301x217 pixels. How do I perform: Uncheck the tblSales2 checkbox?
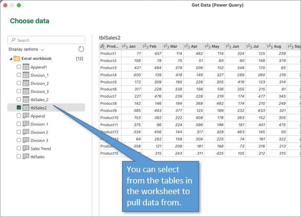point(19,108)
